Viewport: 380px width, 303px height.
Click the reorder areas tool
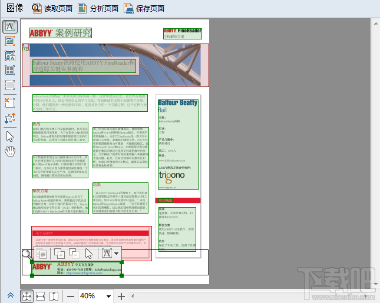coord(10,118)
